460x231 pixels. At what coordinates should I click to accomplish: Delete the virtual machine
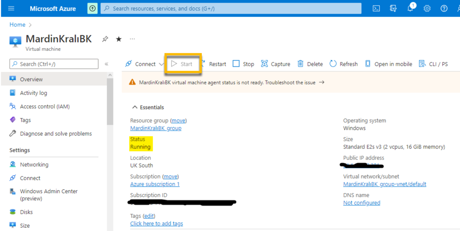click(310, 64)
